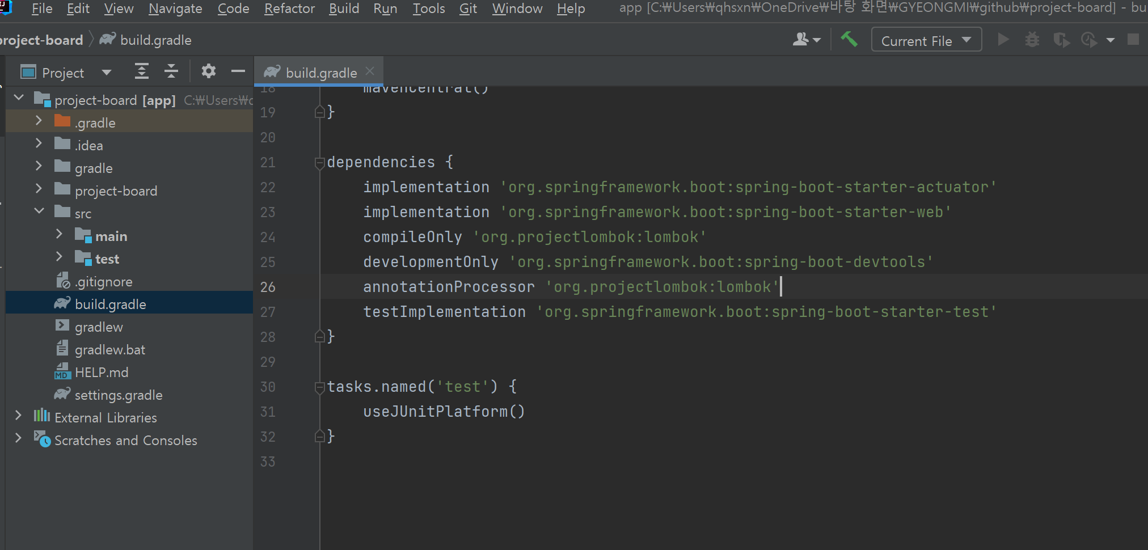This screenshot has height=550, width=1148.
Task: Click the build.gradle editor tab
Action: (321, 71)
